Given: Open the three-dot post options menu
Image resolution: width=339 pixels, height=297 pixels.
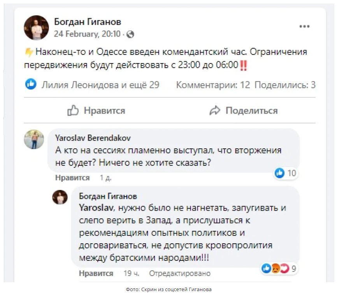Looking at the screenshot, I should pyautogui.click(x=304, y=26).
